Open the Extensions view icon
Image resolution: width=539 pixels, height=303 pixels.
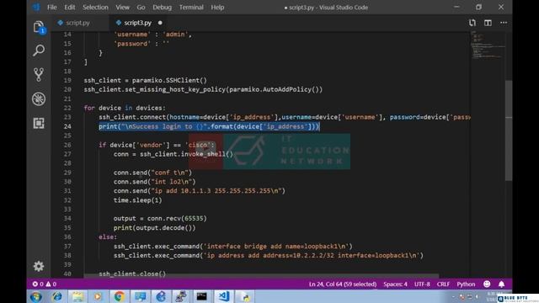click(39, 123)
